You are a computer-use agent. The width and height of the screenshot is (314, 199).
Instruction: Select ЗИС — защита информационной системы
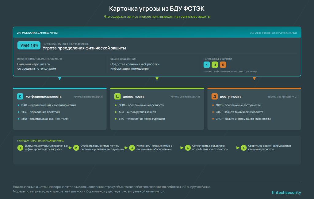click(243, 119)
